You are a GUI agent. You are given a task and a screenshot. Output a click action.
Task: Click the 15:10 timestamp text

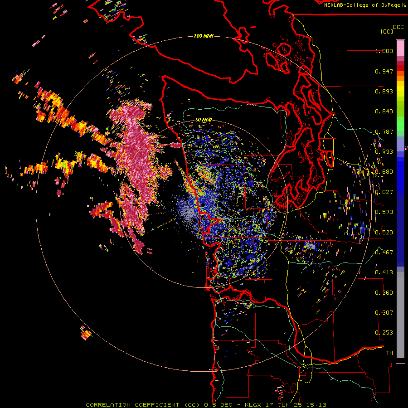pyautogui.click(x=316, y=405)
